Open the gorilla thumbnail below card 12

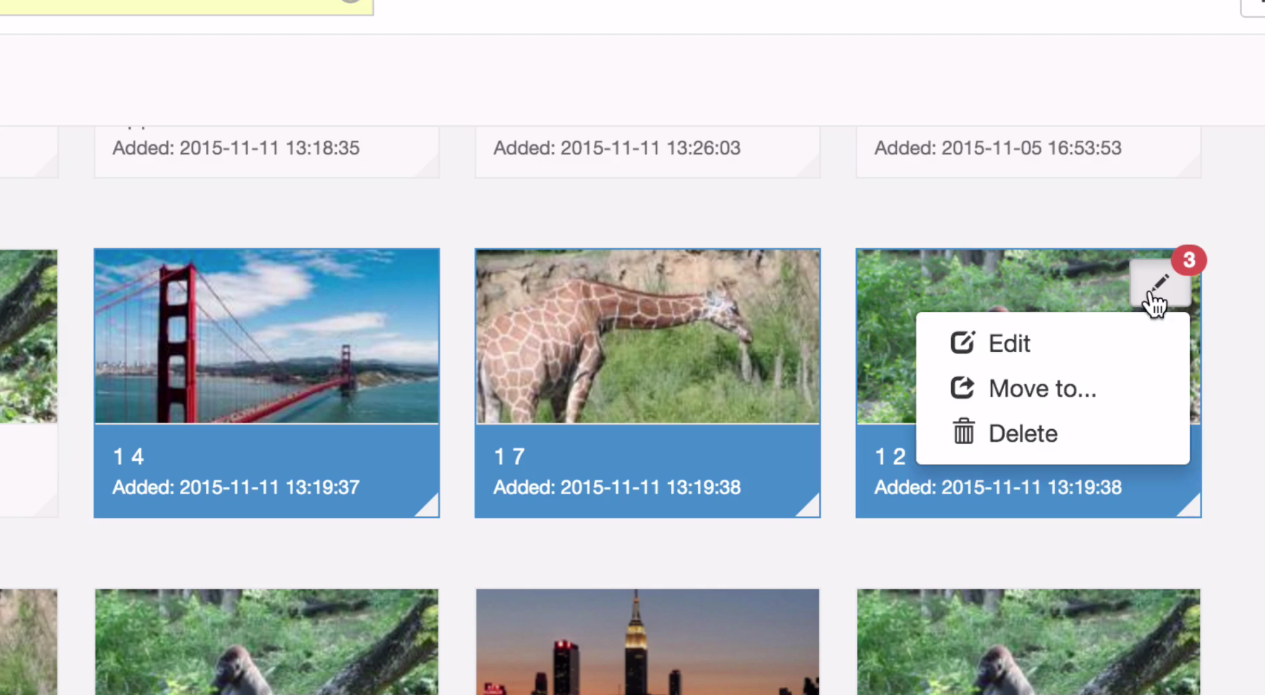[x=1028, y=642]
